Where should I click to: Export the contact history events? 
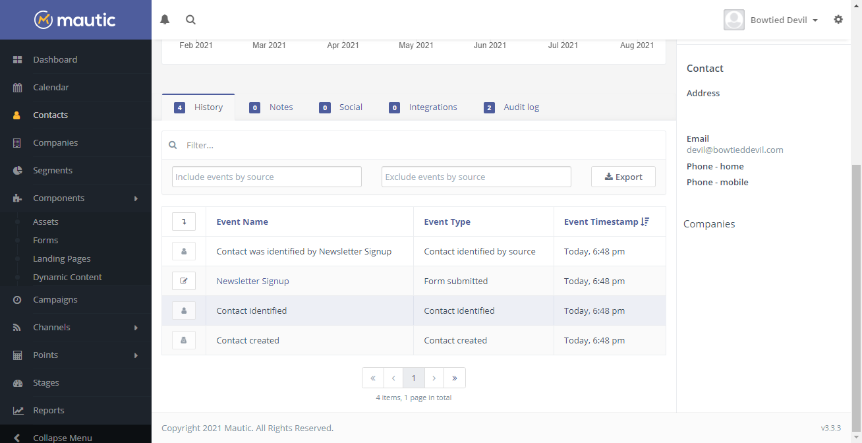click(x=623, y=177)
